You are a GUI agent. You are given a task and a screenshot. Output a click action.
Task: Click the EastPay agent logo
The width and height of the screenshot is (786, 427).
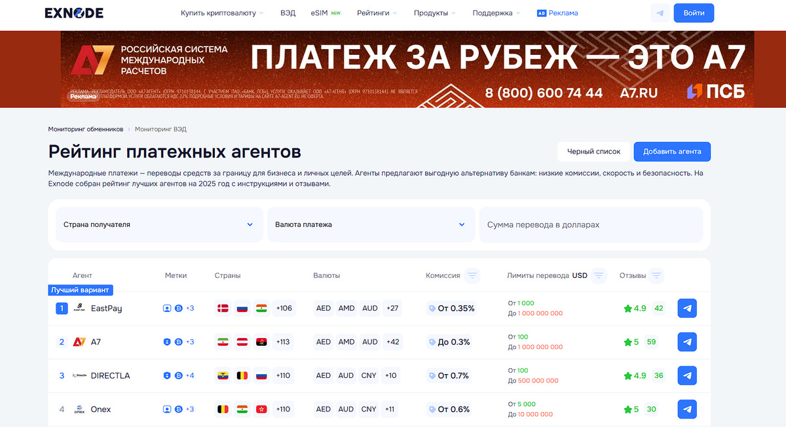pos(79,308)
